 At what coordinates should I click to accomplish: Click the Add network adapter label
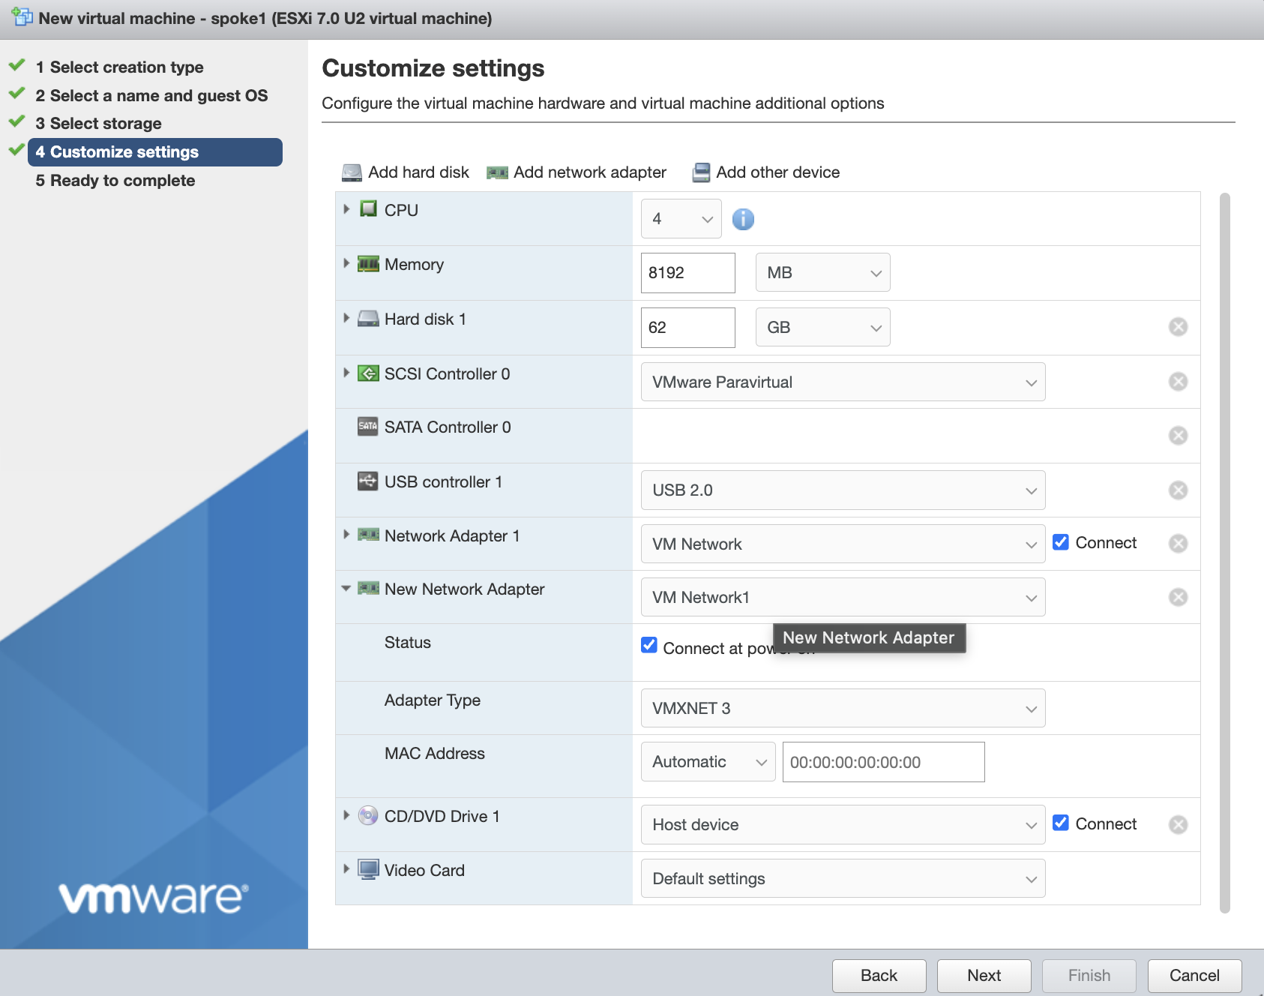590,172
